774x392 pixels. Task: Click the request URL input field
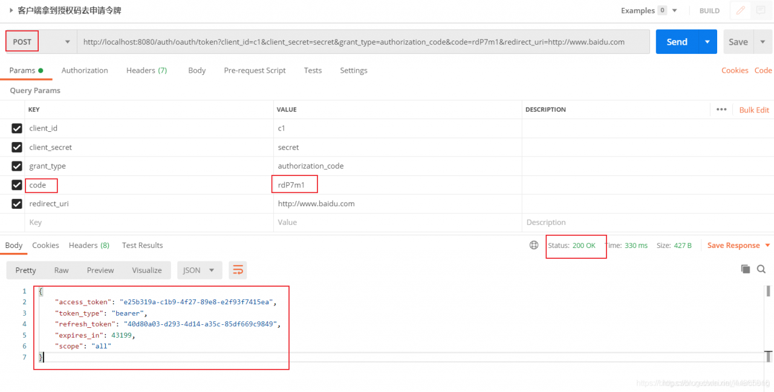pyautogui.click(x=363, y=42)
